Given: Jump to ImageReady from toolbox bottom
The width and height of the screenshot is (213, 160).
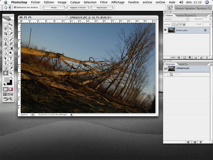Looking at the screenshot, I should coord(8,99).
